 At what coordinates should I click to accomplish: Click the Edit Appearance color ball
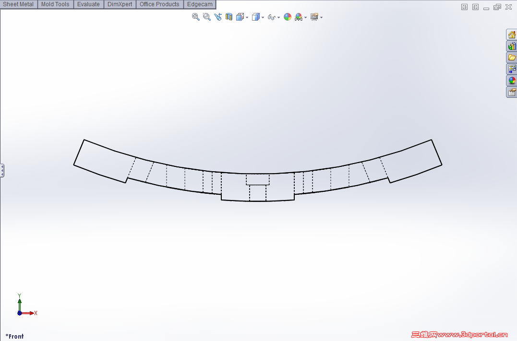tap(288, 17)
